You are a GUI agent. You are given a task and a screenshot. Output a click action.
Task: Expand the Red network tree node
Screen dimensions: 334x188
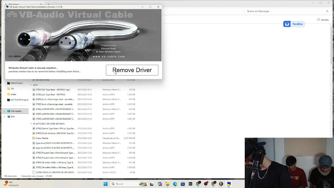(4, 117)
